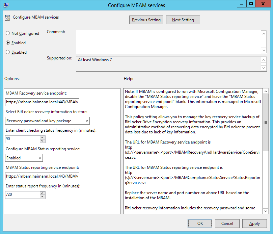Click the client checking status frequency field

pos(23,139)
